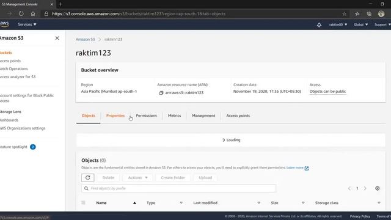Focus the Find objects by prefix field

[x=178, y=188]
